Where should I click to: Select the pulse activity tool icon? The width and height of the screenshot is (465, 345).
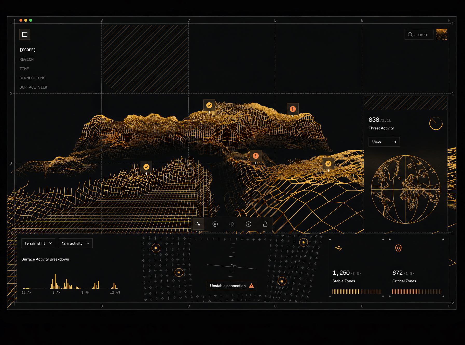point(199,224)
